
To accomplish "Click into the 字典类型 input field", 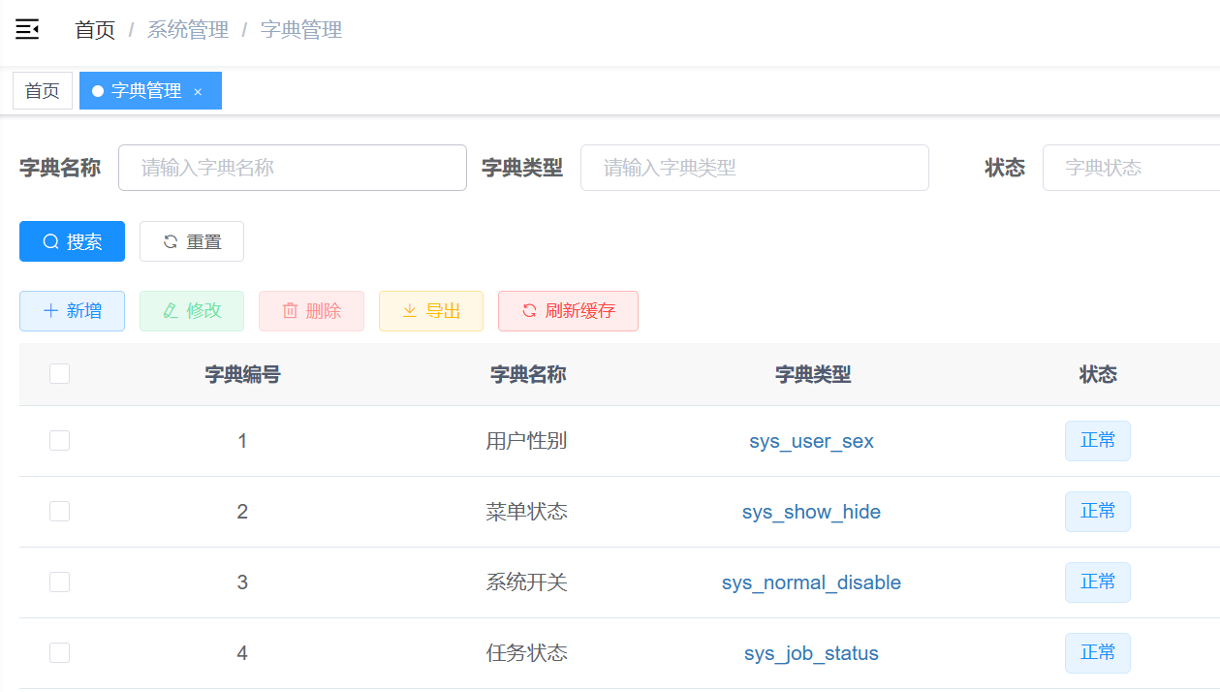I will (754, 168).
